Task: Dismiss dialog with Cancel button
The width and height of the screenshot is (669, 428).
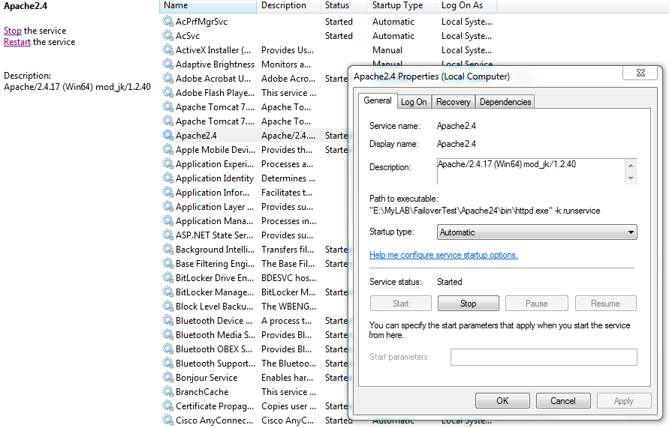Action: pyautogui.click(x=563, y=401)
